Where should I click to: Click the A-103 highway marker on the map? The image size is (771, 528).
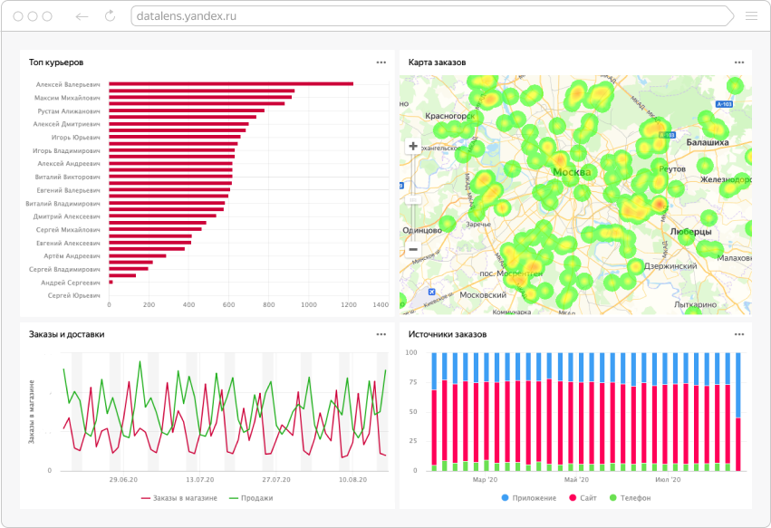pyautogui.click(x=723, y=105)
